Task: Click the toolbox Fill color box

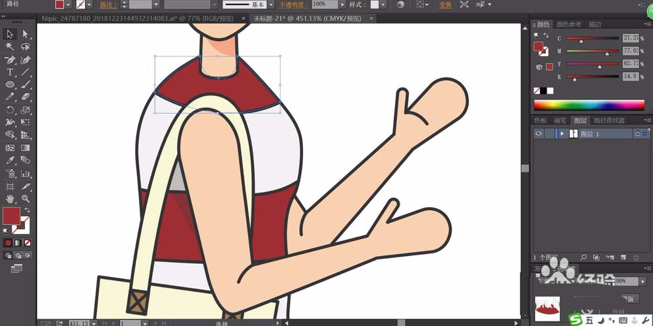Action: tap(11, 216)
